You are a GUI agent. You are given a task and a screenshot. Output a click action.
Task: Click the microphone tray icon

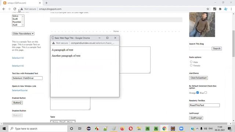click(201, 129)
